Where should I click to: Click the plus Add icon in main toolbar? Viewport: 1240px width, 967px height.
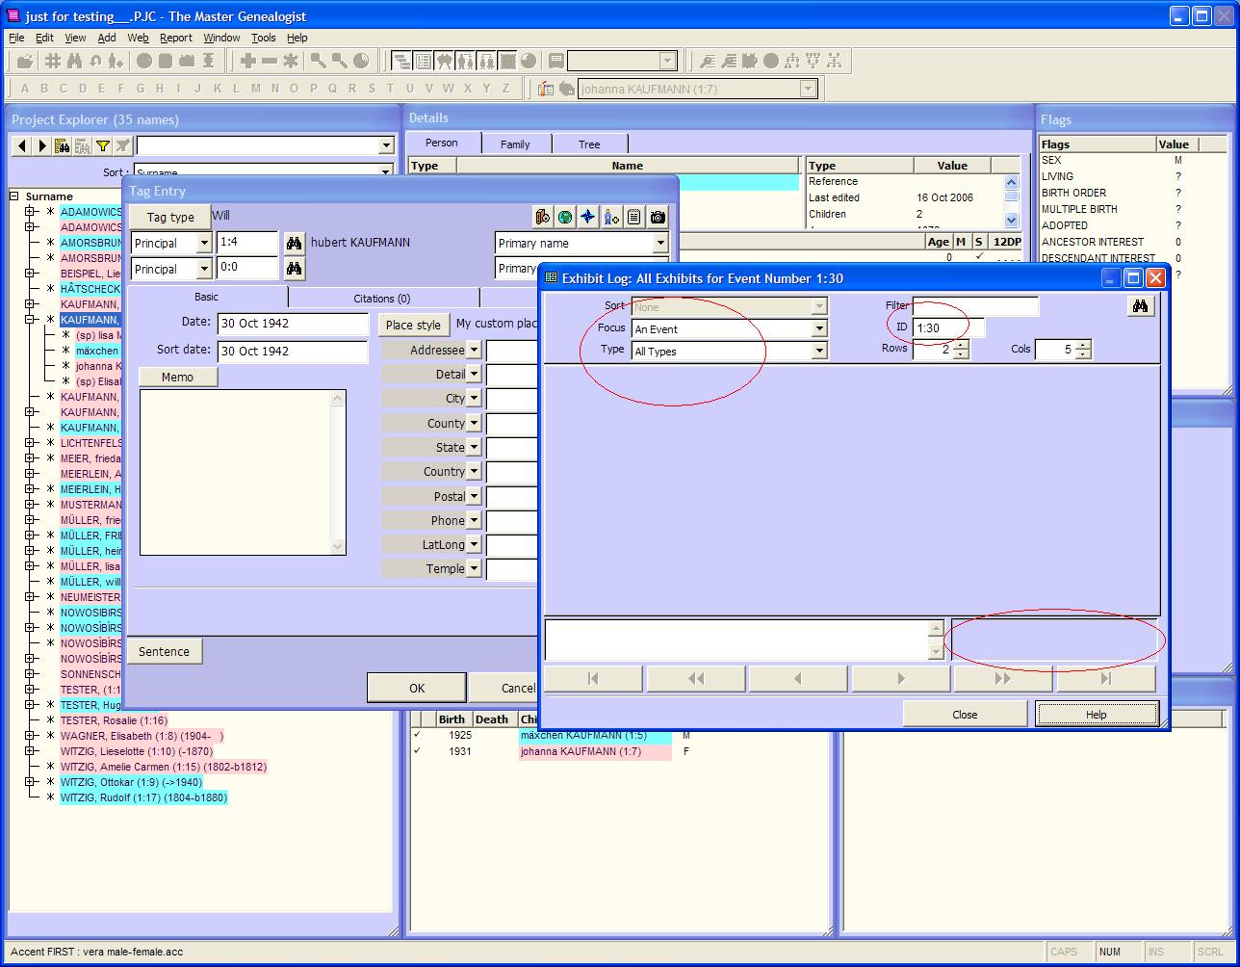pos(247,61)
